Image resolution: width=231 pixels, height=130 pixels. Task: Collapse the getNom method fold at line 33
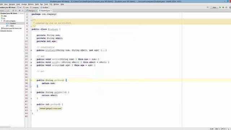(x=31, y=80)
